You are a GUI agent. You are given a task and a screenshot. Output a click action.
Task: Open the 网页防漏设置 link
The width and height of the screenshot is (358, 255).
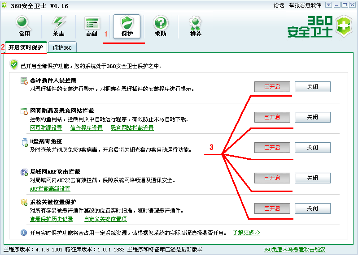(46, 128)
